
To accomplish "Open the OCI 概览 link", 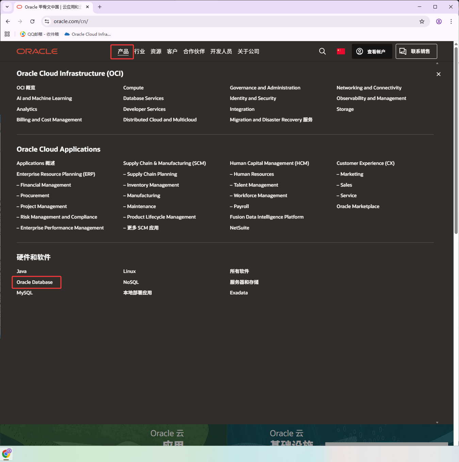I will (x=26, y=88).
